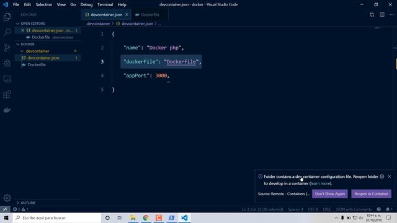Click the taskbar clock showing 10:44 a. m.
Image resolution: width=397 pixels, height=223 pixels.
tap(373, 217)
